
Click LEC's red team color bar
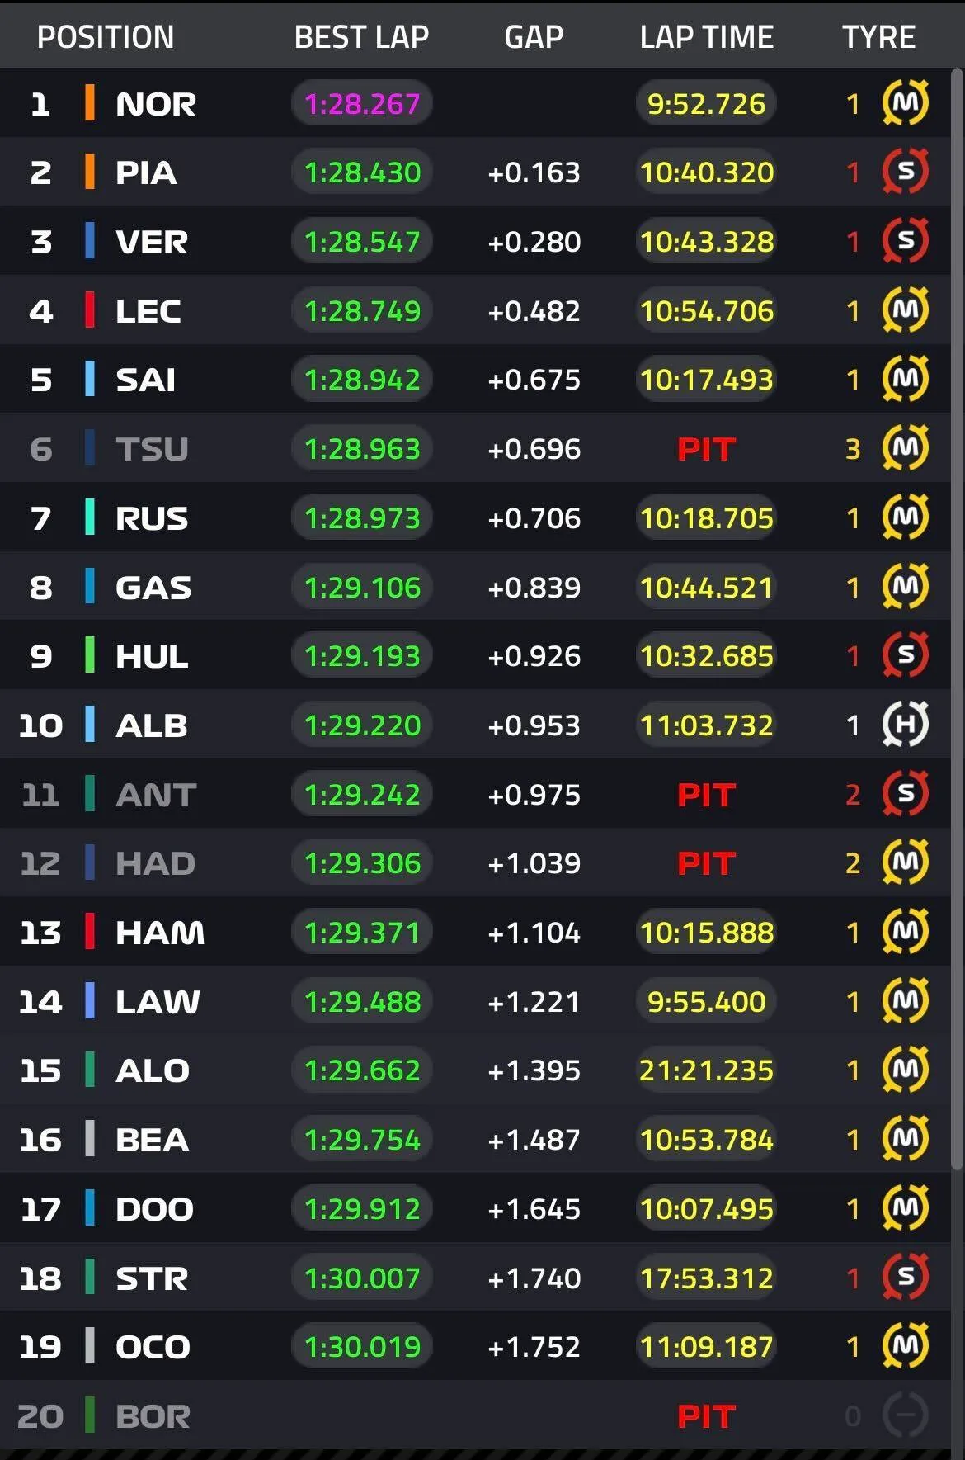pos(90,310)
